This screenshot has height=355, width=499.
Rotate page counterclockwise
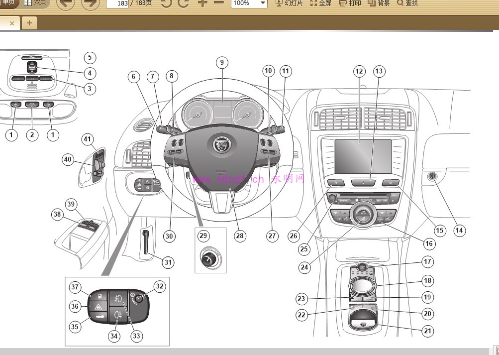click(166, 3)
